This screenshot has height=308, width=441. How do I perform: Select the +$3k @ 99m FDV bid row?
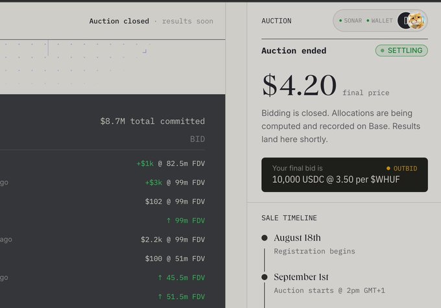[x=175, y=183]
